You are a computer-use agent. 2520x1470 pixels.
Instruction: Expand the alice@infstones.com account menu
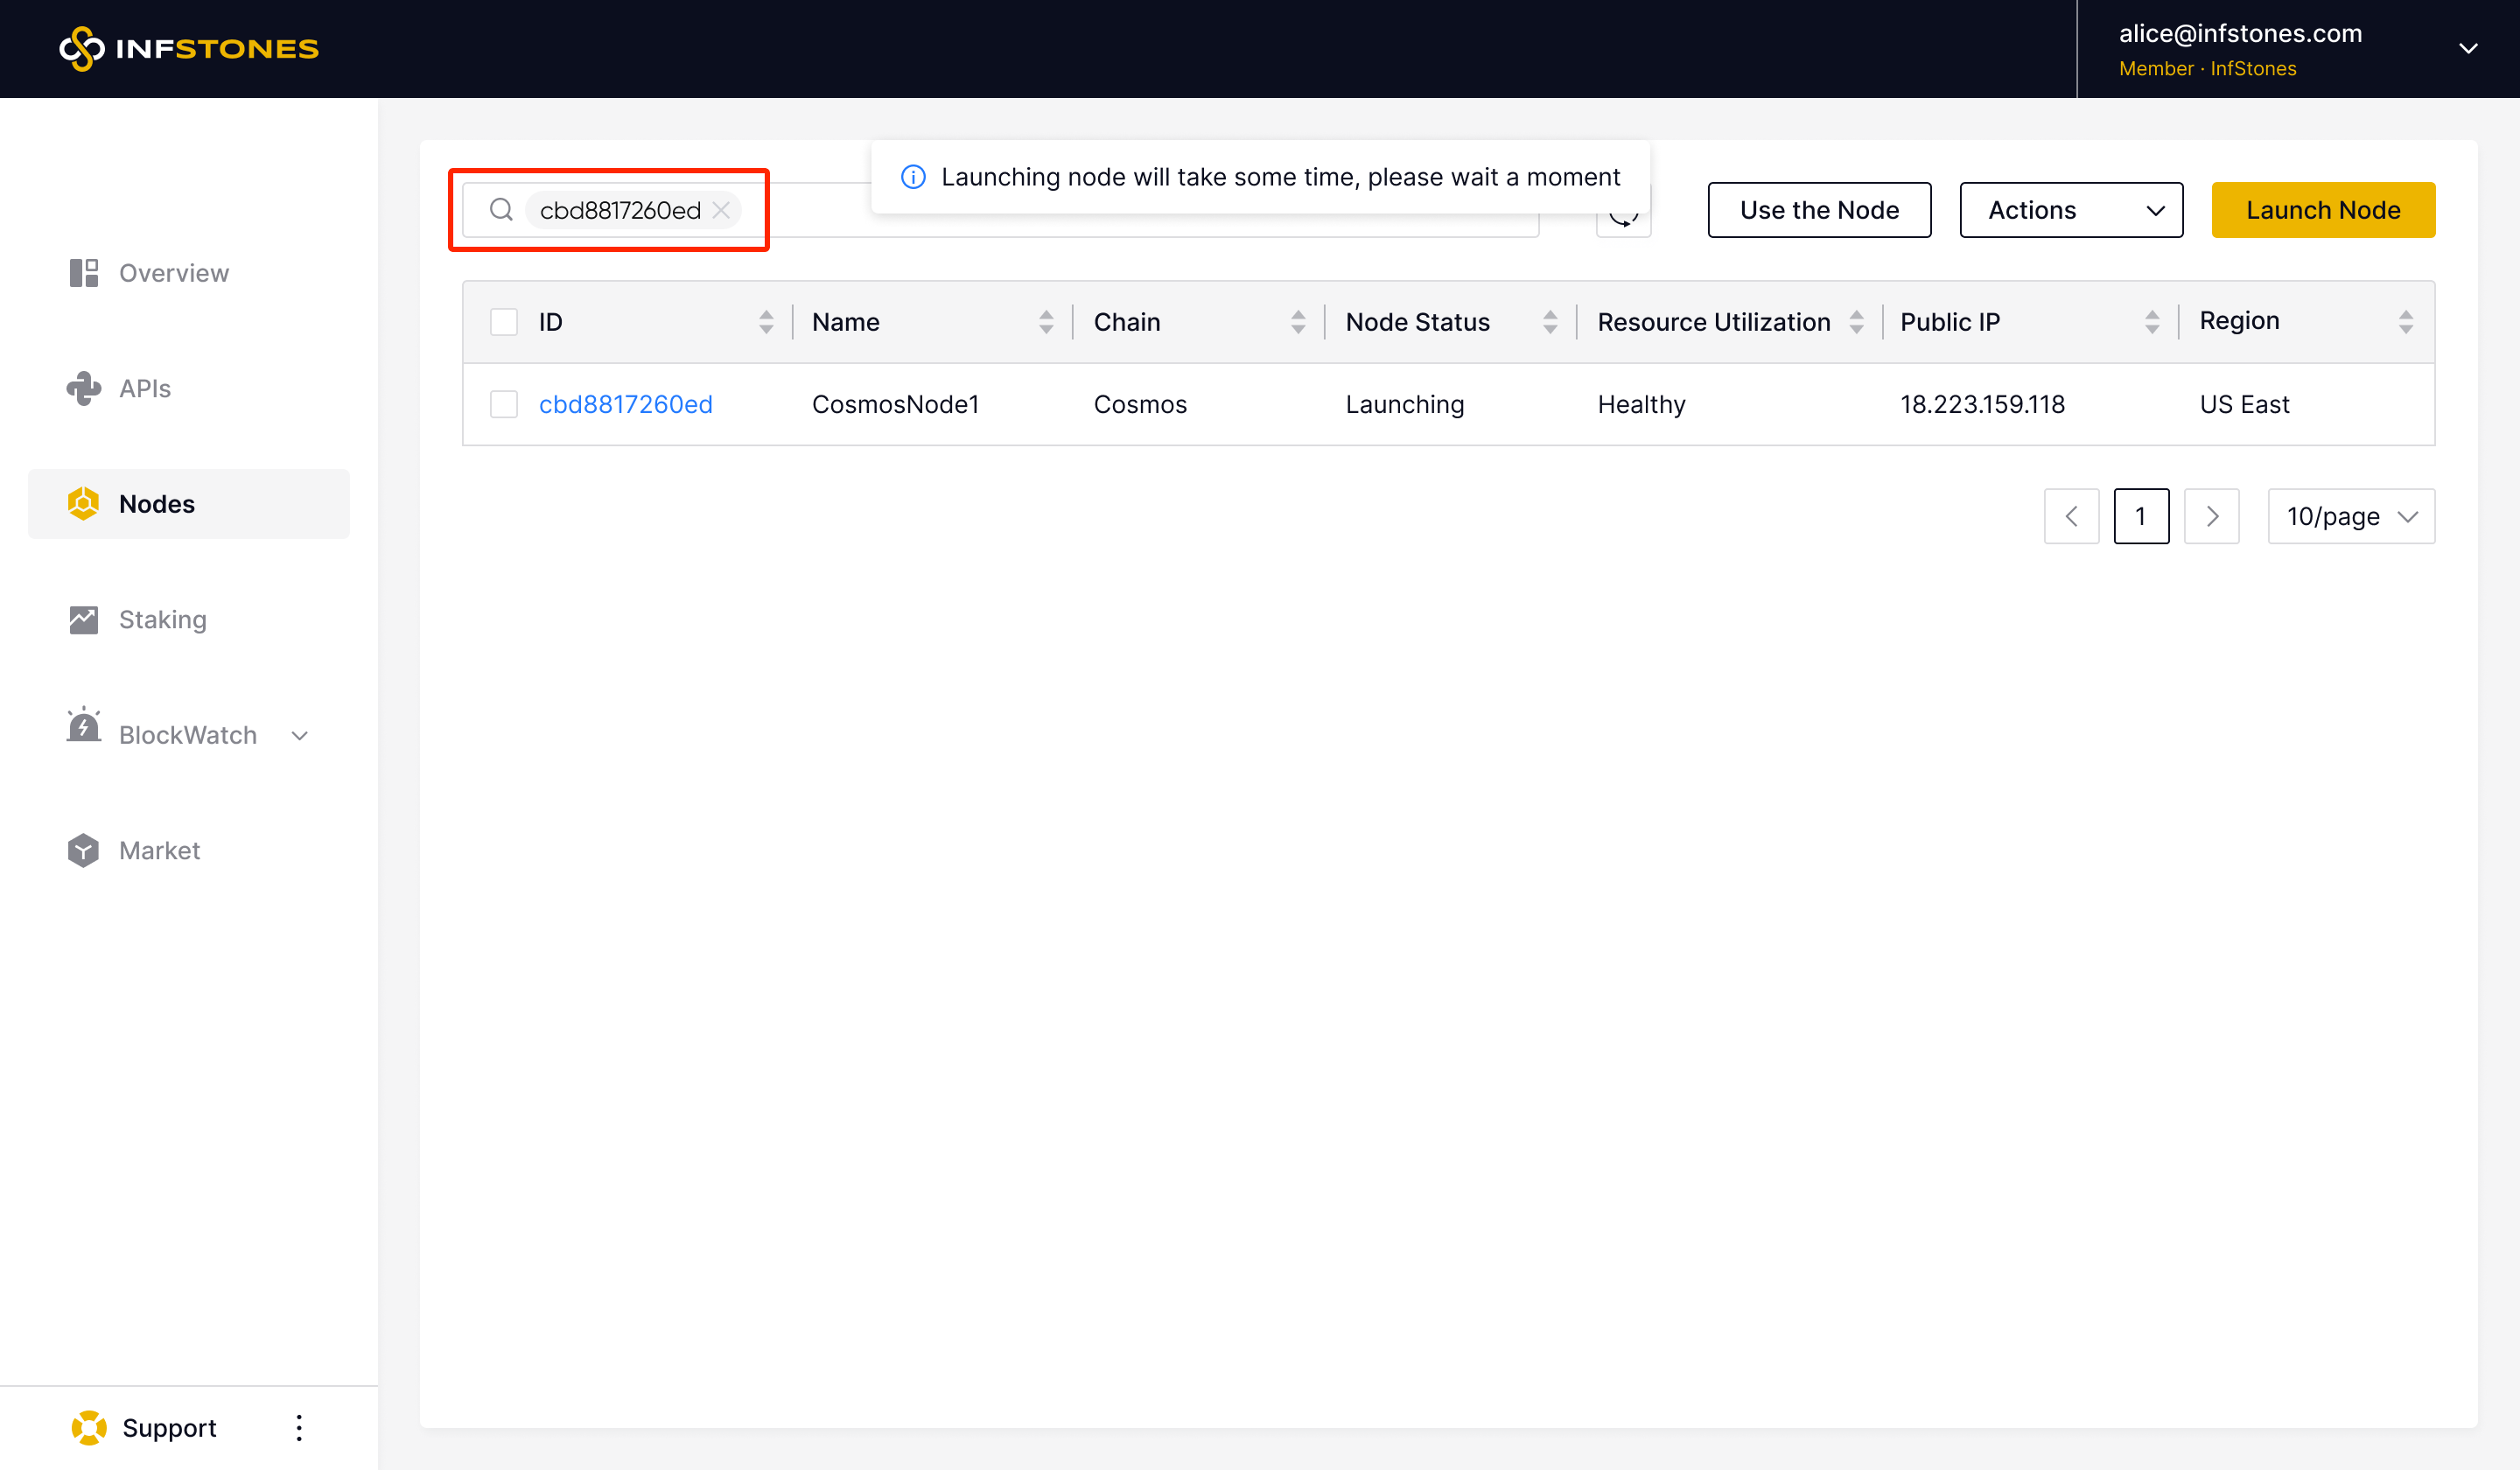point(2468,48)
